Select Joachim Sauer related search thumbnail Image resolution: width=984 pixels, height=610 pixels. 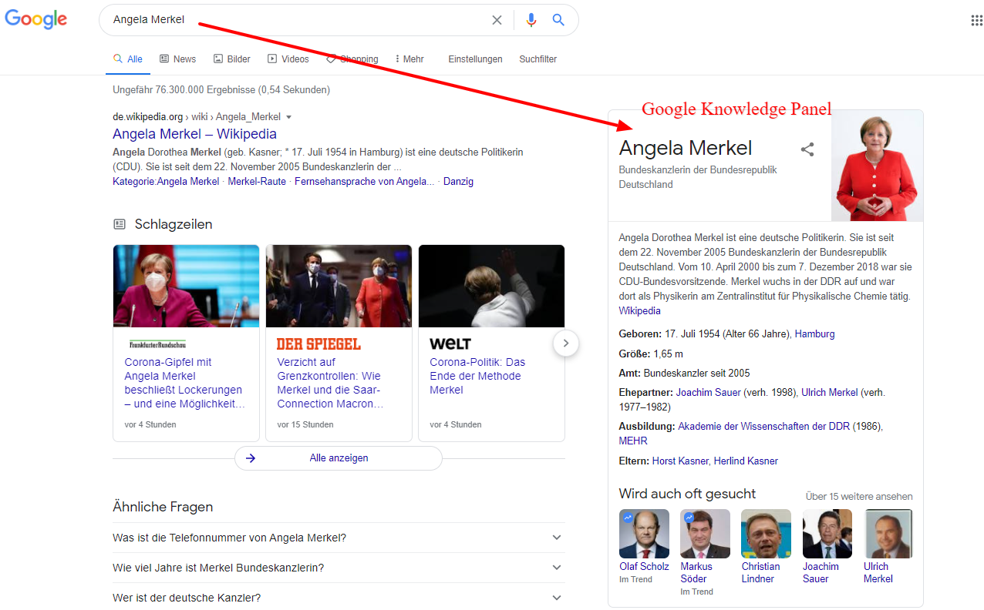point(827,534)
